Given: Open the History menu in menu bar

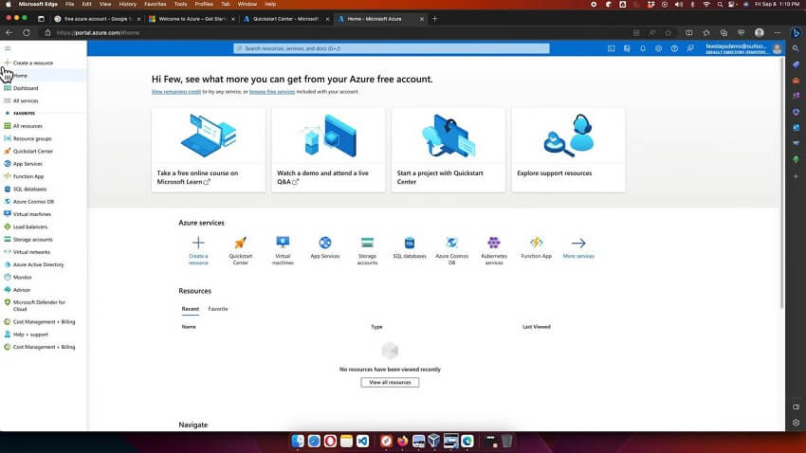Looking at the screenshot, I should click(x=127, y=4).
